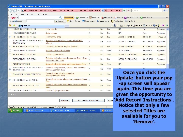Open PopSwatter from the toolbar
Image resolution: width=183 pixels, height=137 pixels.
click(117, 21)
